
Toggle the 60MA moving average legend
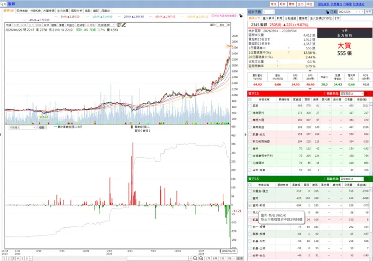(162, 17)
